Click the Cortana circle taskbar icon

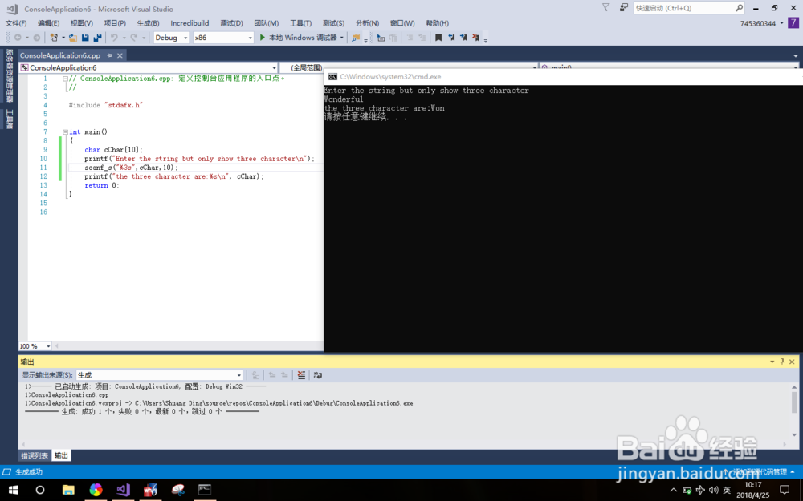pos(40,490)
